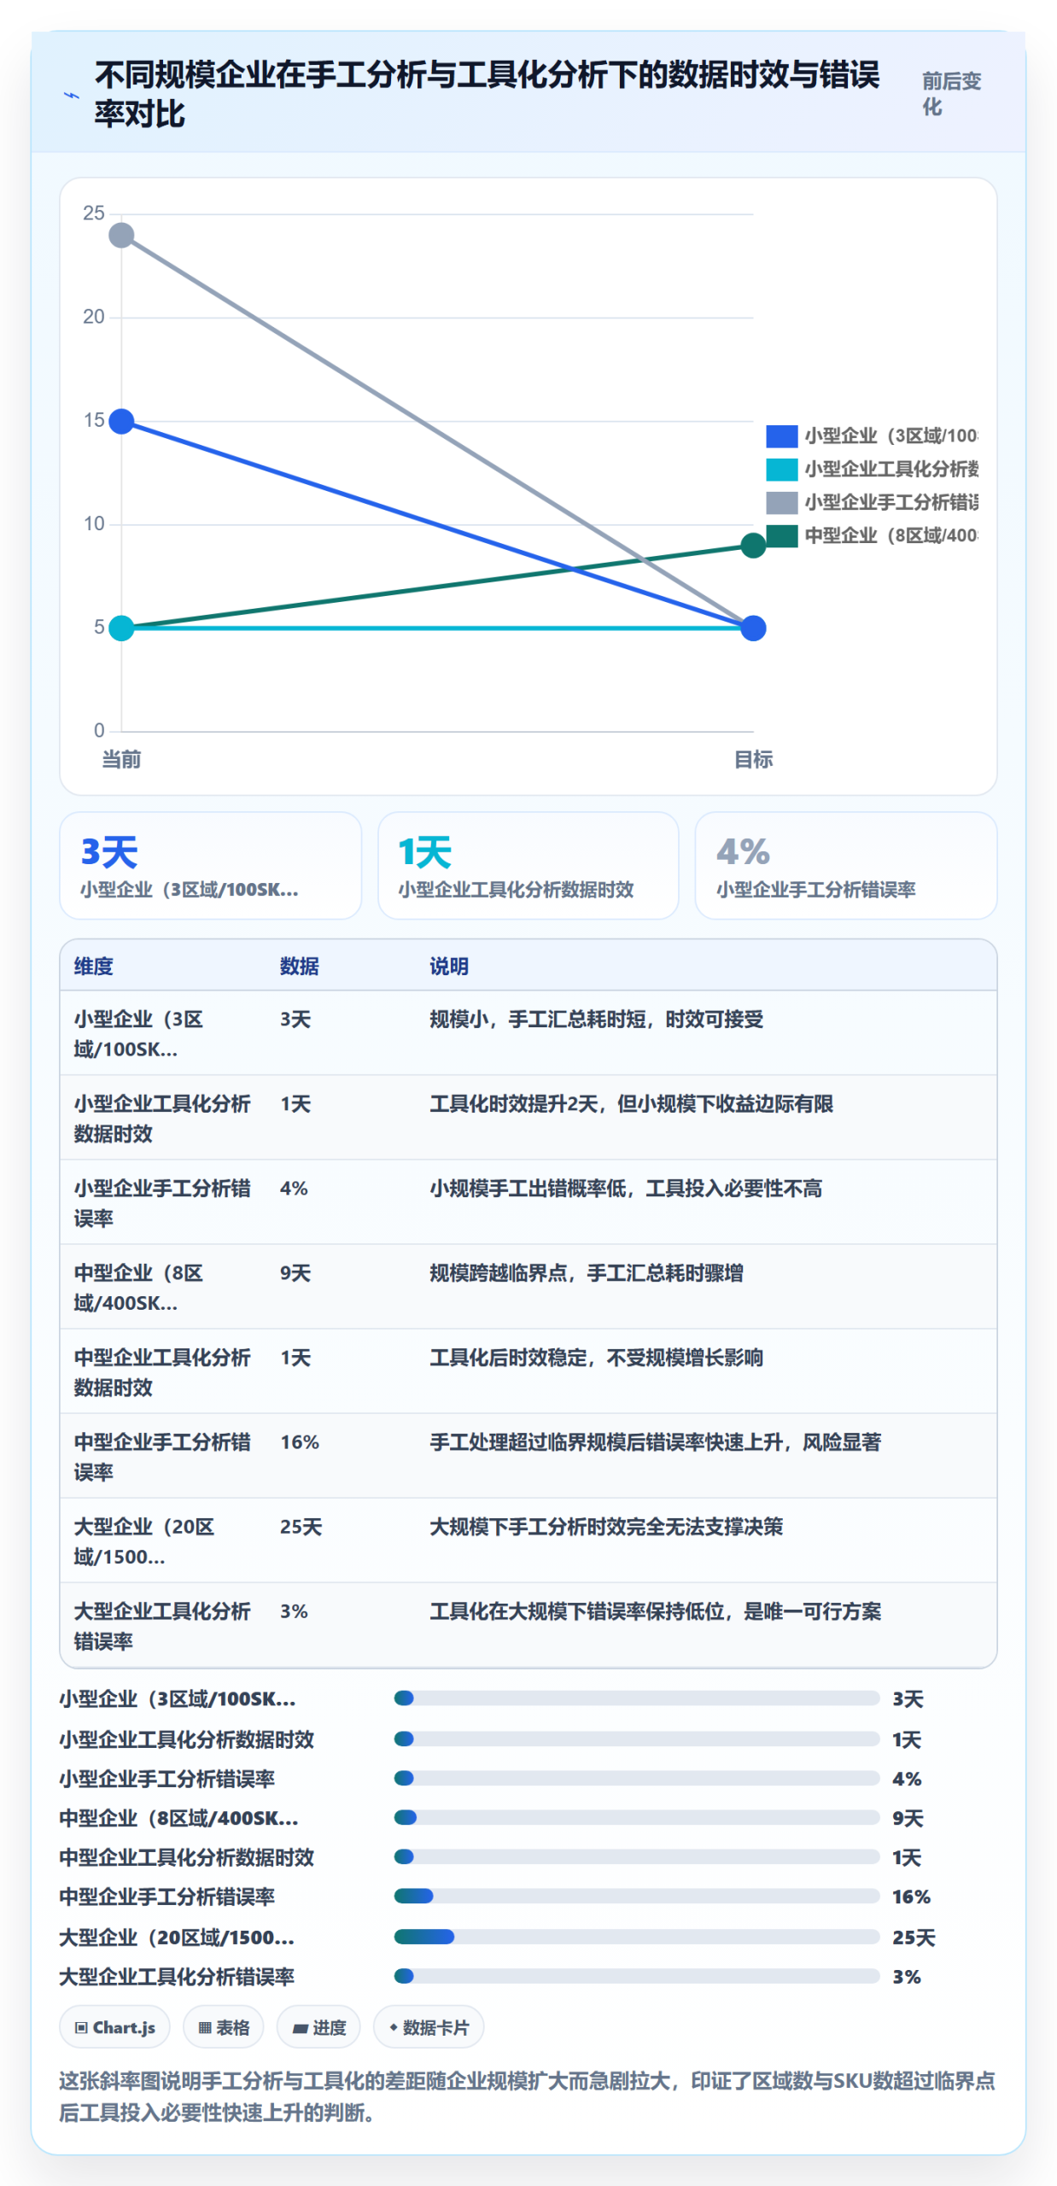The image size is (1057, 2186).
Task: Click progress bar for 小型企业（3区域/100SK… 3天
Action: 637,1698
